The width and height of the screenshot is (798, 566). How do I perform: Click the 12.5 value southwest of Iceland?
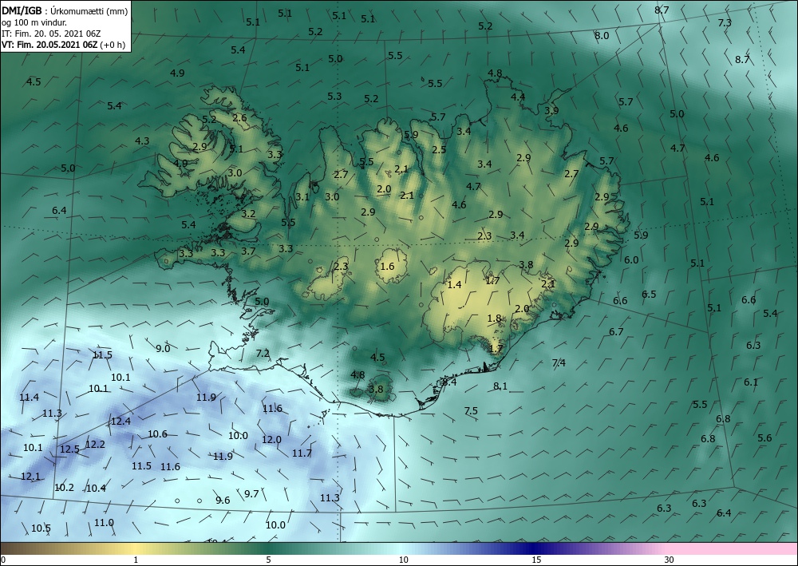coord(69,449)
